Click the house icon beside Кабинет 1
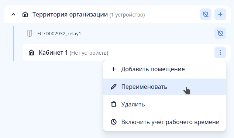 coord(31,52)
